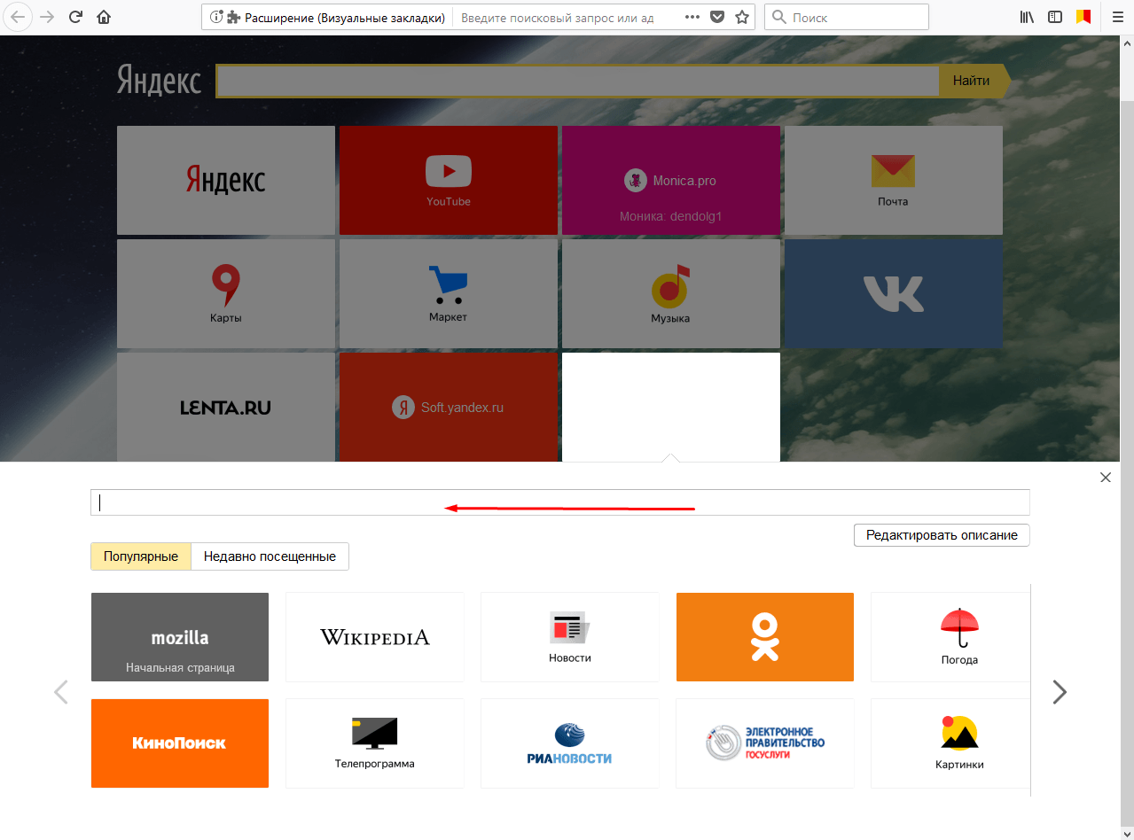Viewport: 1134px width, 840px height.
Task: Open the Карты maps tile
Action: (226, 293)
